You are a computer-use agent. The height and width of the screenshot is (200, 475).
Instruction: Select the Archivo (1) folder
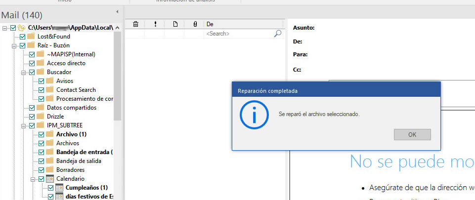pyautogui.click(x=71, y=134)
